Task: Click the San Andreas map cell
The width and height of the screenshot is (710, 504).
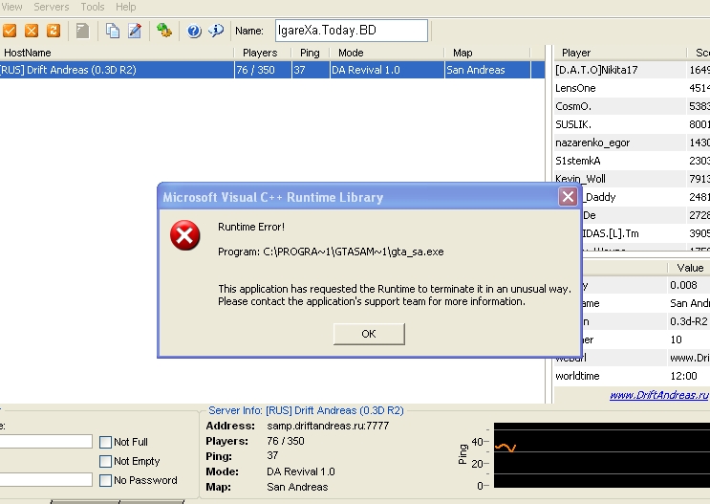Action: pyautogui.click(x=487, y=70)
